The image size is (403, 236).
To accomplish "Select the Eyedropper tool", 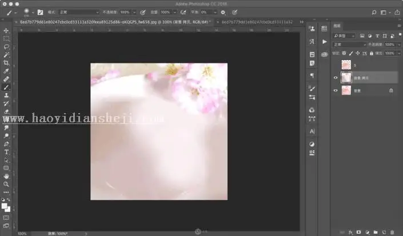I will pos(6,71).
